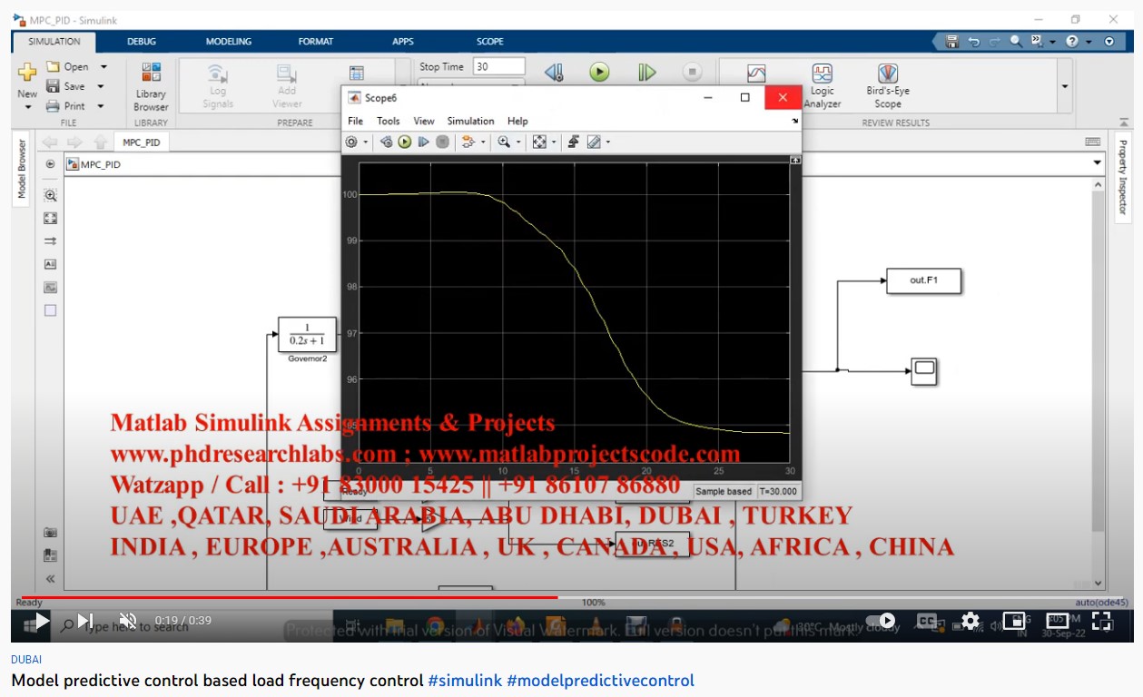This screenshot has width=1143, height=697.
Task: Open dropdown beside Scope6 zoom icon
Action: pyautogui.click(x=518, y=142)
